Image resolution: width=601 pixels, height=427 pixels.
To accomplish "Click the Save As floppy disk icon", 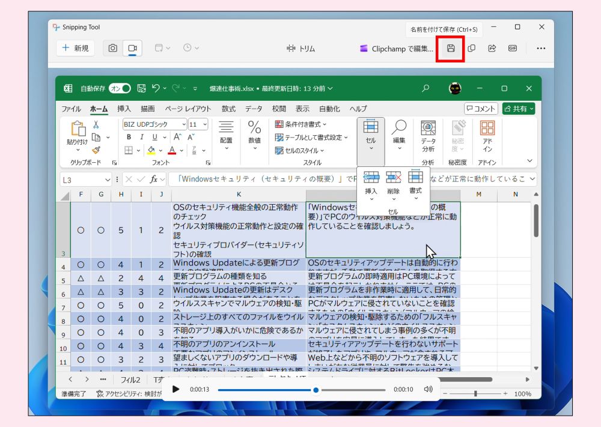I will [450, 48].
